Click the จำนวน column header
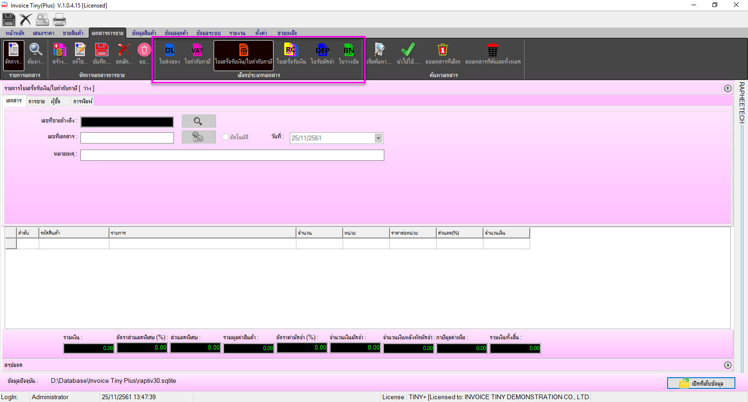Image resolution: width=748 pixels, height=402 pixels. click(x=320, y=233)
